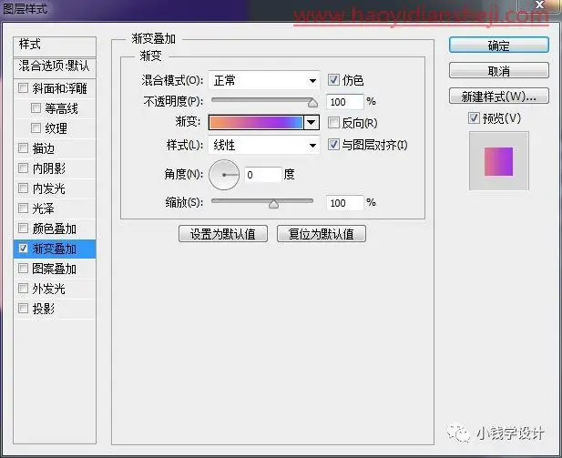562x458 pixels.
Task: Tick the 内发光 checkbox
Action: [24, 188]
